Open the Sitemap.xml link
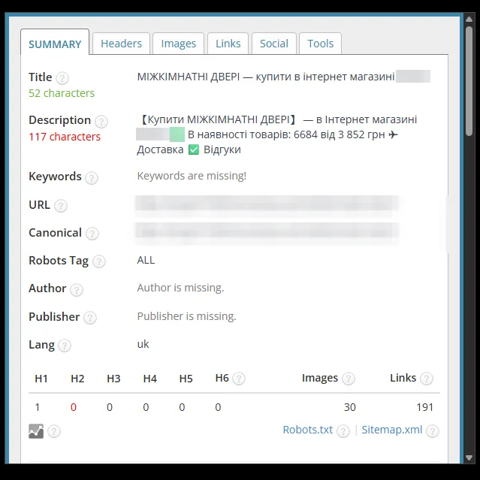This screenshot has height=480, width=480. [392, 430]
